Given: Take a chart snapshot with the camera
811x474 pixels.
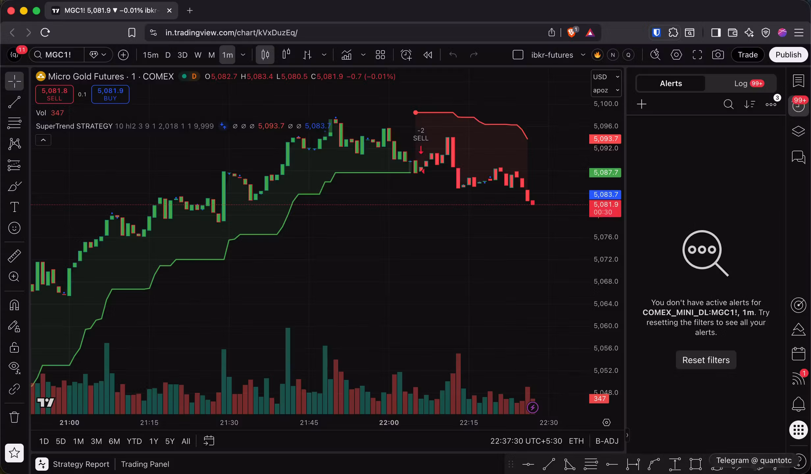Looking at the screenshot, I should coord(718,55).
